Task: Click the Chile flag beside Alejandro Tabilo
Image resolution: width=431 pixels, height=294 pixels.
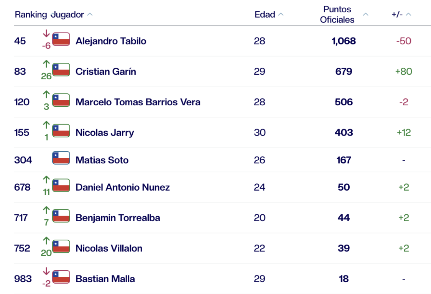Action: coord(61,39)
